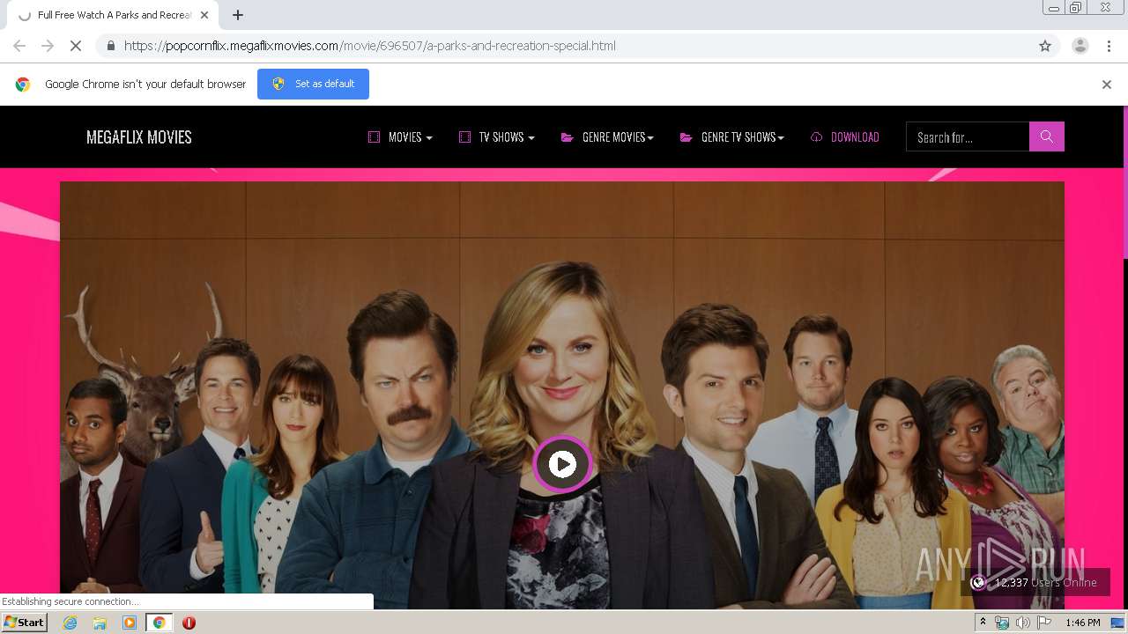Image resolution: width=1128 pixels, height=634 pixels.
Task: Expand the TV SHOWS dropdown menu
Action: [x=497, y=136]
